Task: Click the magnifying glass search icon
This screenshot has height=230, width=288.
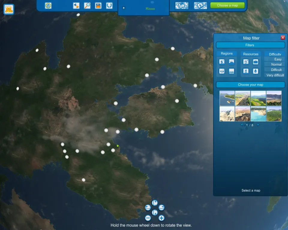Action: 87,5
